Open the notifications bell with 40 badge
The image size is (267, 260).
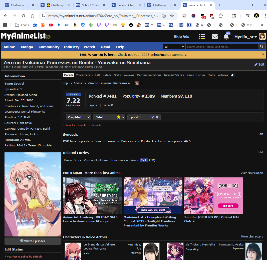point(226,36)
